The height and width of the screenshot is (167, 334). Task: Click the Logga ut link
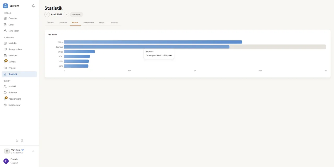[14, 163]
